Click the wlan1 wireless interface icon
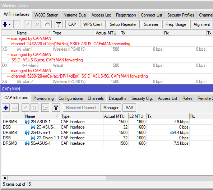The image size is (213, 190). [x=19, y=49]
